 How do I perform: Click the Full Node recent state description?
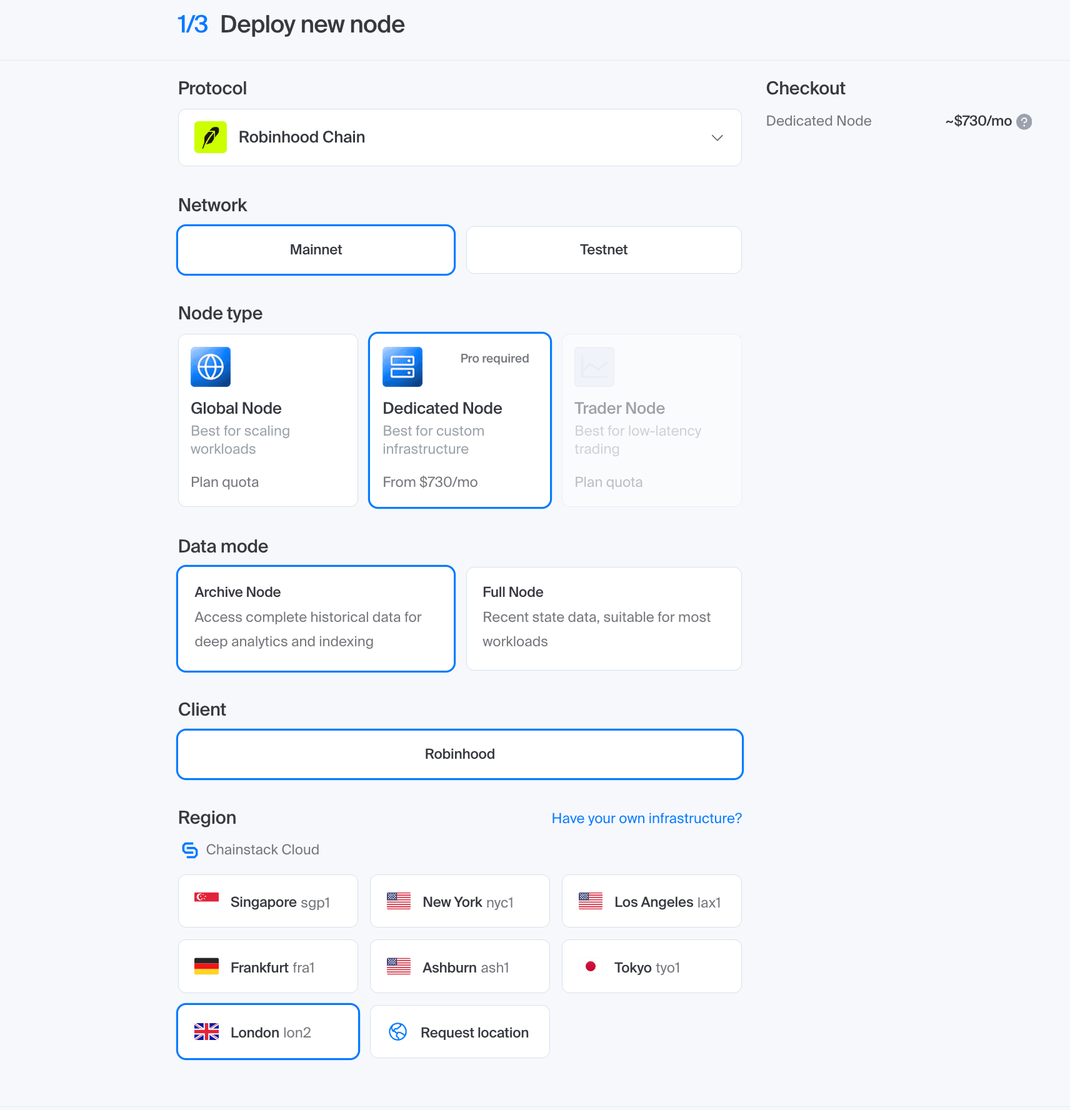point(597,629)
